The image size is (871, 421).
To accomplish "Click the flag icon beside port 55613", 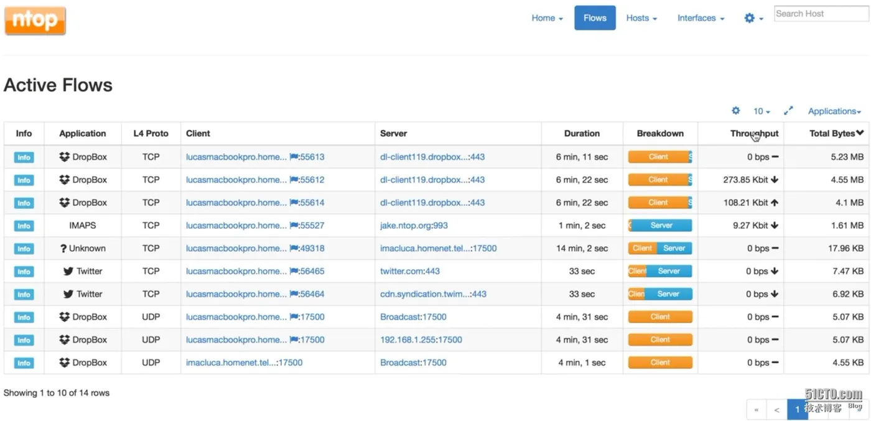I will coord(294,157).
